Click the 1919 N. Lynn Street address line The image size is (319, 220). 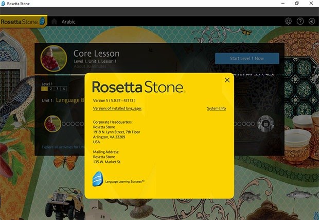[117, 132]
